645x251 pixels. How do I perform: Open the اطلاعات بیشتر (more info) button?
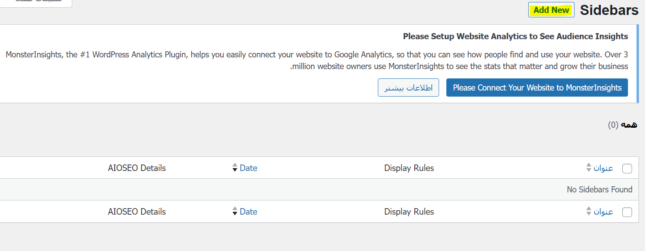(x=408, y=88)
